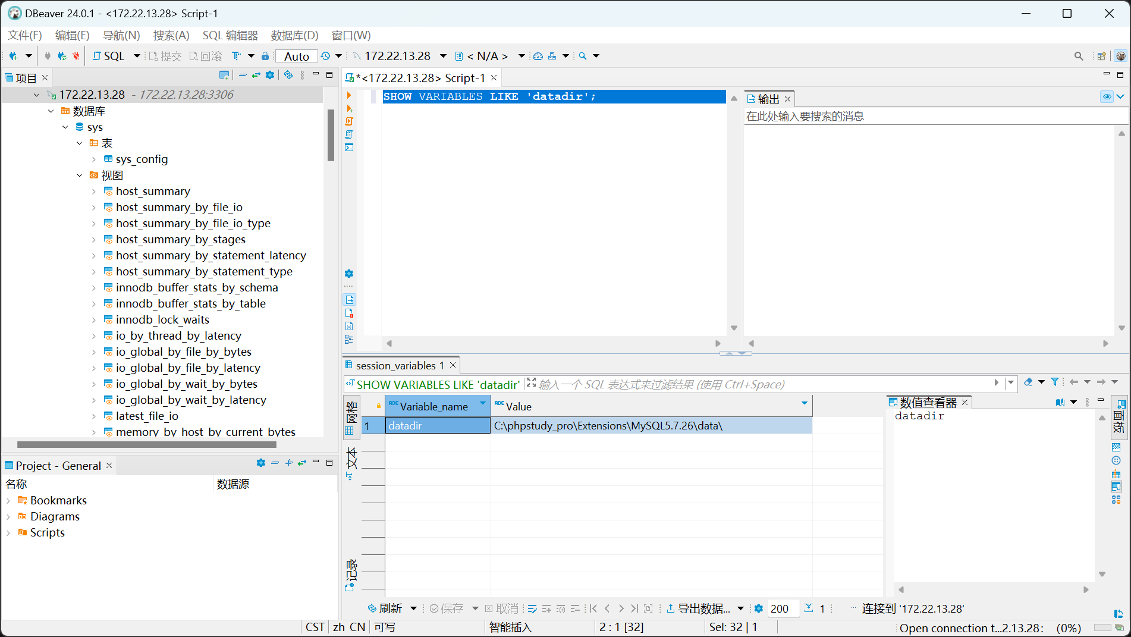Open the active schema N/A dropdown
1131x637 pixels.
(521, 56)
